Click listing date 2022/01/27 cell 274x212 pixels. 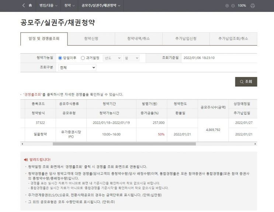tap(243, 123)
